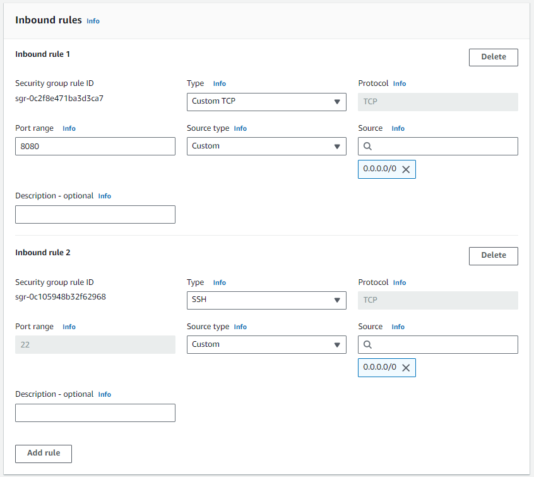Remove 0.0.0.0/0 source from rule 2
This screenshot has width=534, height=477.
point(406,368)
